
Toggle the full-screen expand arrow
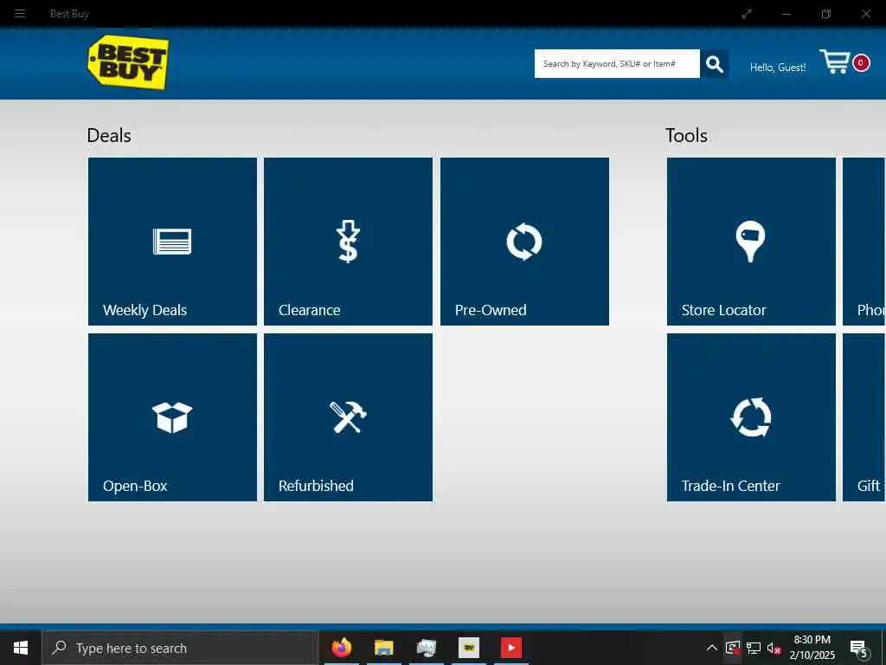point(747,14)
